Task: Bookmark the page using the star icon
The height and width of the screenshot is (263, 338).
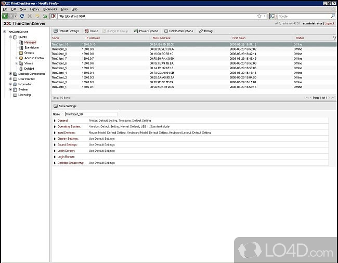Action: coord(259,16)
